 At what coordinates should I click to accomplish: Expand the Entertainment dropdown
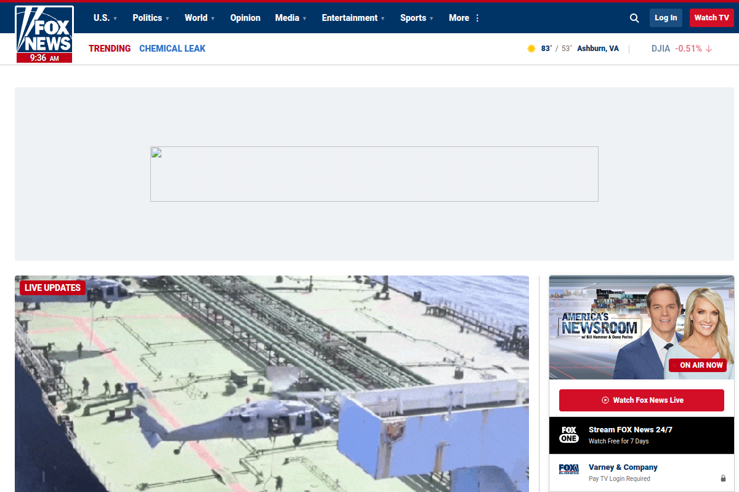[353, 18]
